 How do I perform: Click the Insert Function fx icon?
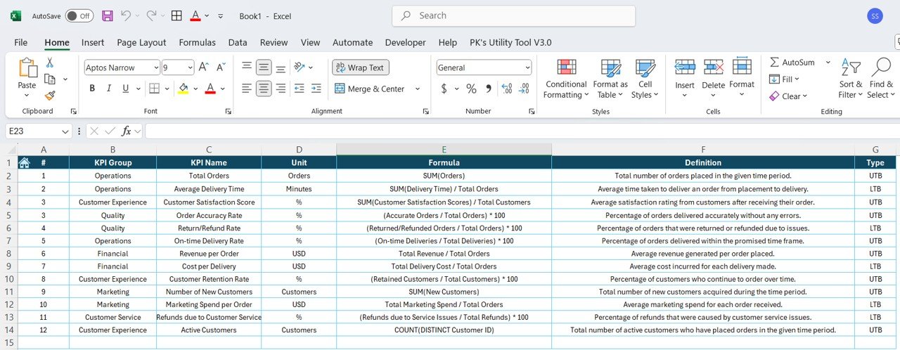[x=127, y=131]
